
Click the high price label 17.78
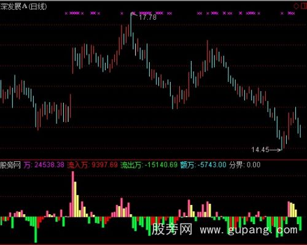click(x=147, y=17)
